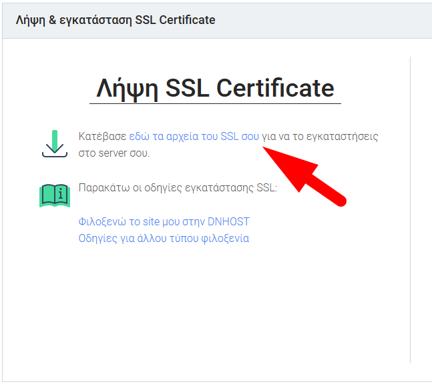
Task: Click the text 'για να το εγκαταστήσεις'
Action: coord(320,137)
